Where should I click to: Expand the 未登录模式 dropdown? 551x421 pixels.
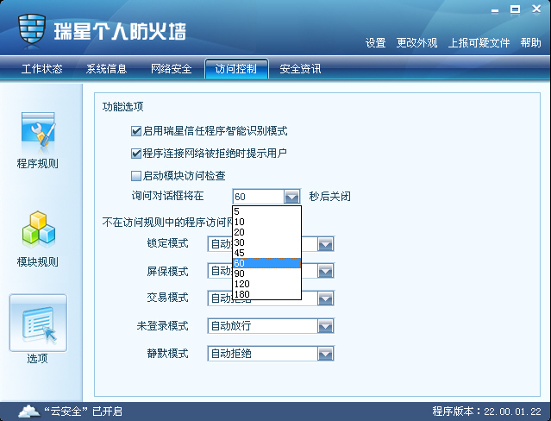pyautogui.click(x=325, y=326)
